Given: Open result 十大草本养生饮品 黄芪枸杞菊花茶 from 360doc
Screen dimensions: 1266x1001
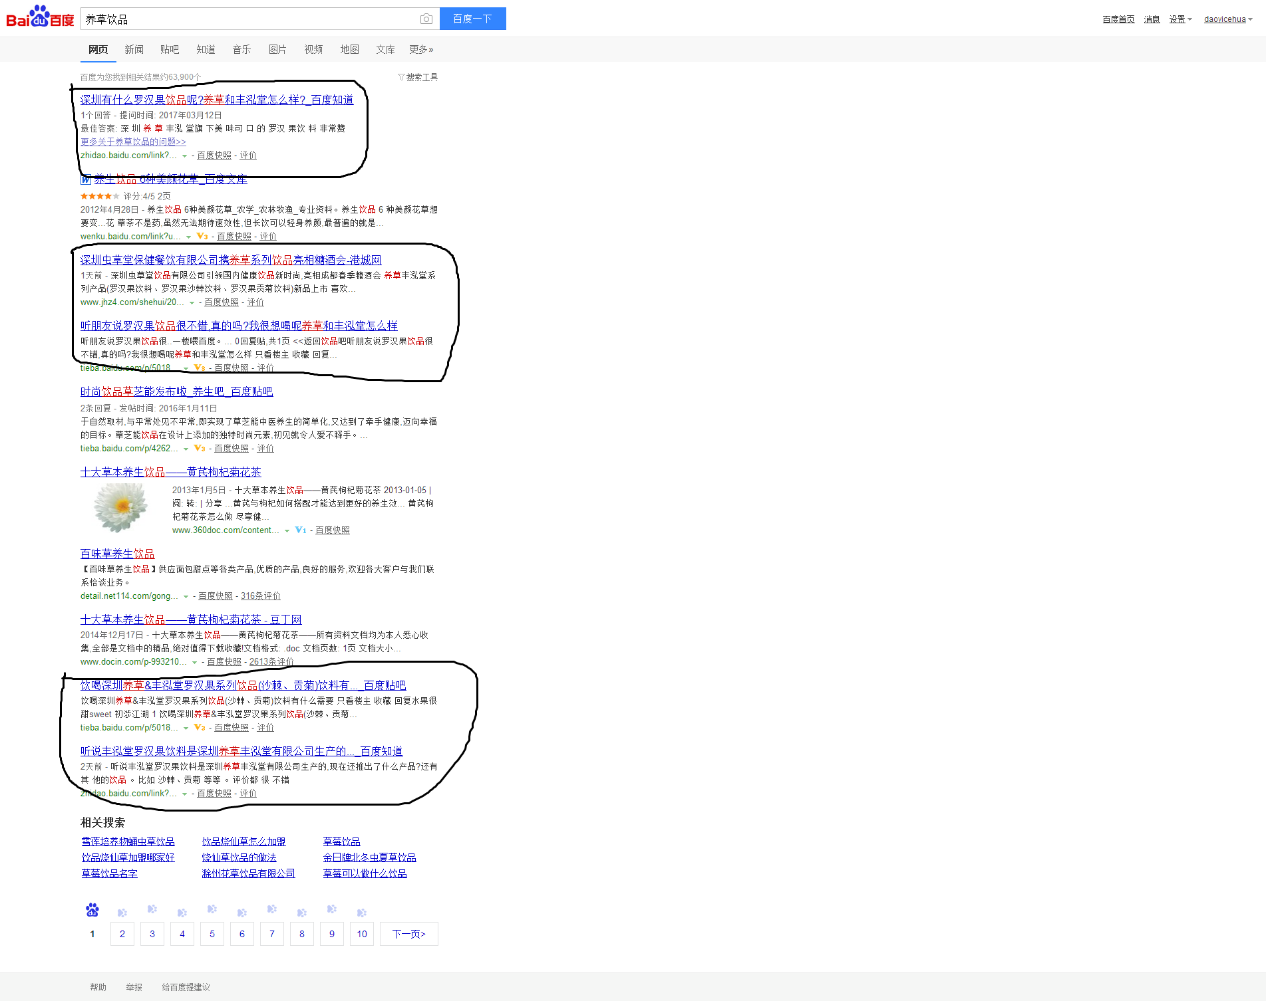Looking at the screenshot, I should click(x=170, y=472).
